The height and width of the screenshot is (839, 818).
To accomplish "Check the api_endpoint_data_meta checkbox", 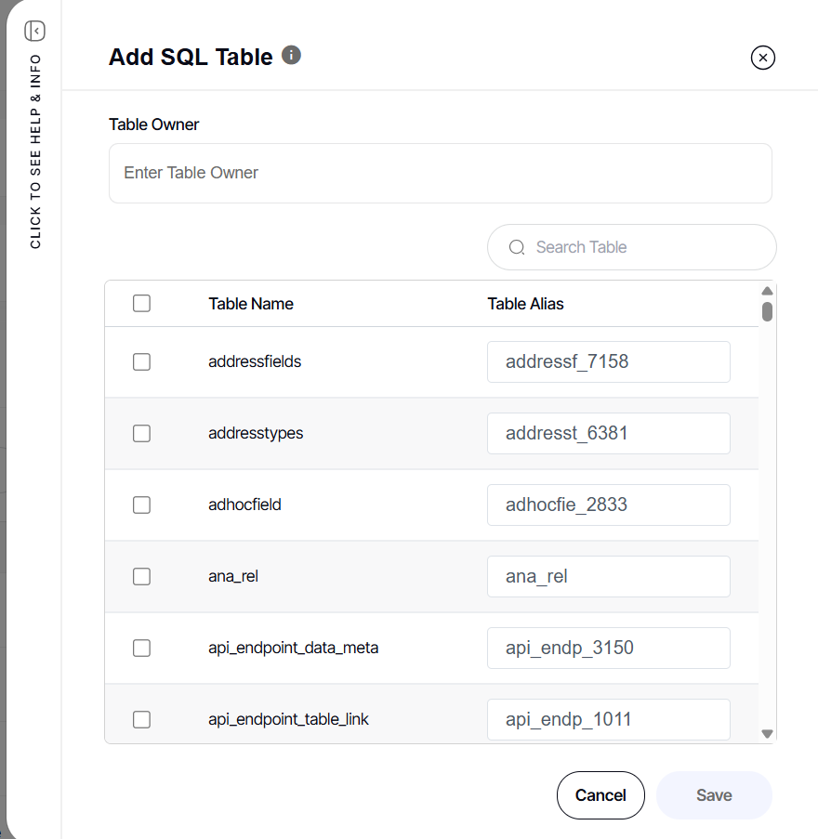I will pos(141,648).
